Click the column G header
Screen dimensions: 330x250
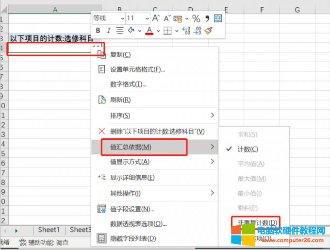297,10
